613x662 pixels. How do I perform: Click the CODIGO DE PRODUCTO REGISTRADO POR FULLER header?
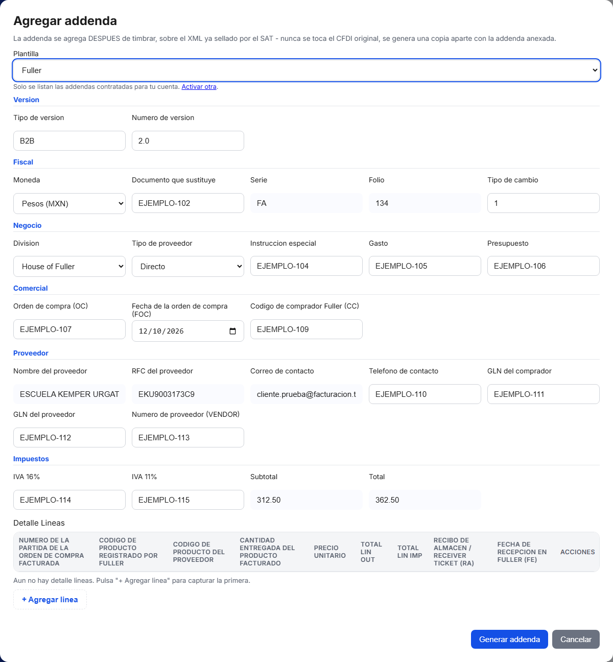pos(128,552)
